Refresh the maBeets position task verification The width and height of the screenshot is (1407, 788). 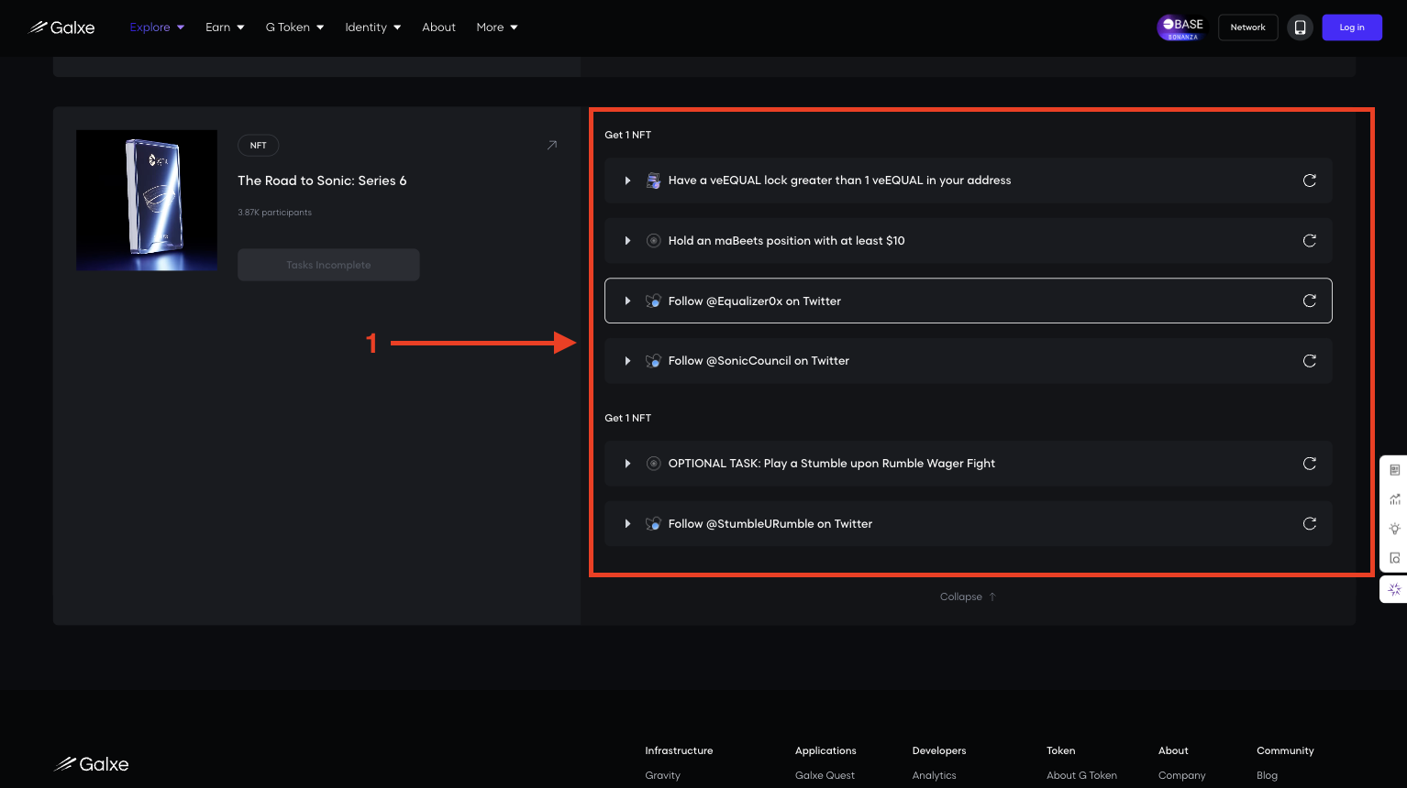pyautogui.click(x=1309, y=240)
